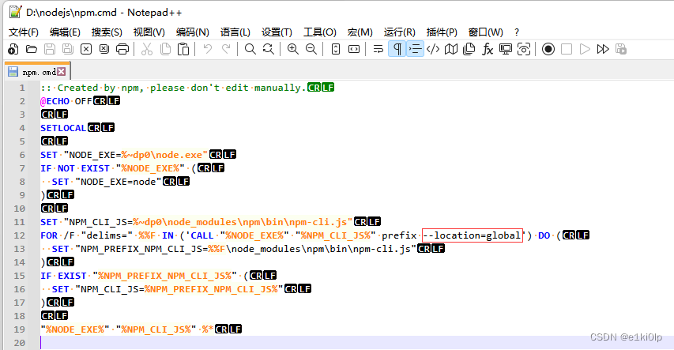Click the synchronize vertical scrolling icon
Viewport: 674px width, 350px height.
click(336, 50)
